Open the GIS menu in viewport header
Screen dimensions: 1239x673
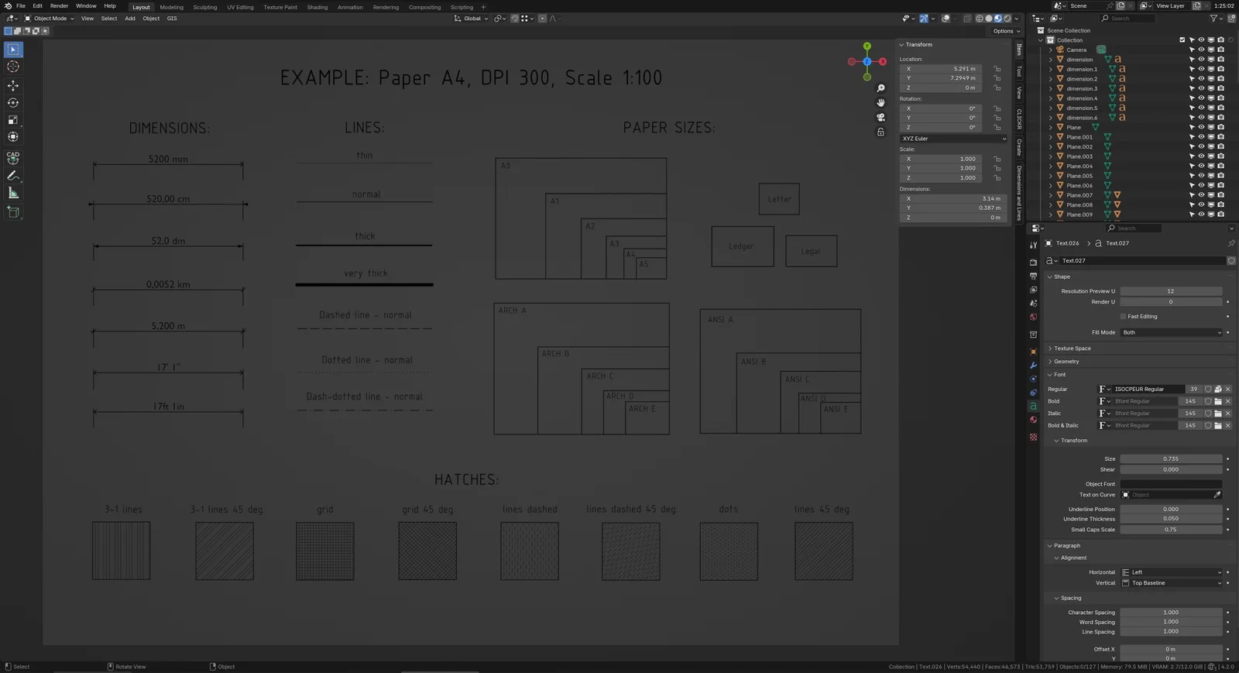tap(172, 19)
